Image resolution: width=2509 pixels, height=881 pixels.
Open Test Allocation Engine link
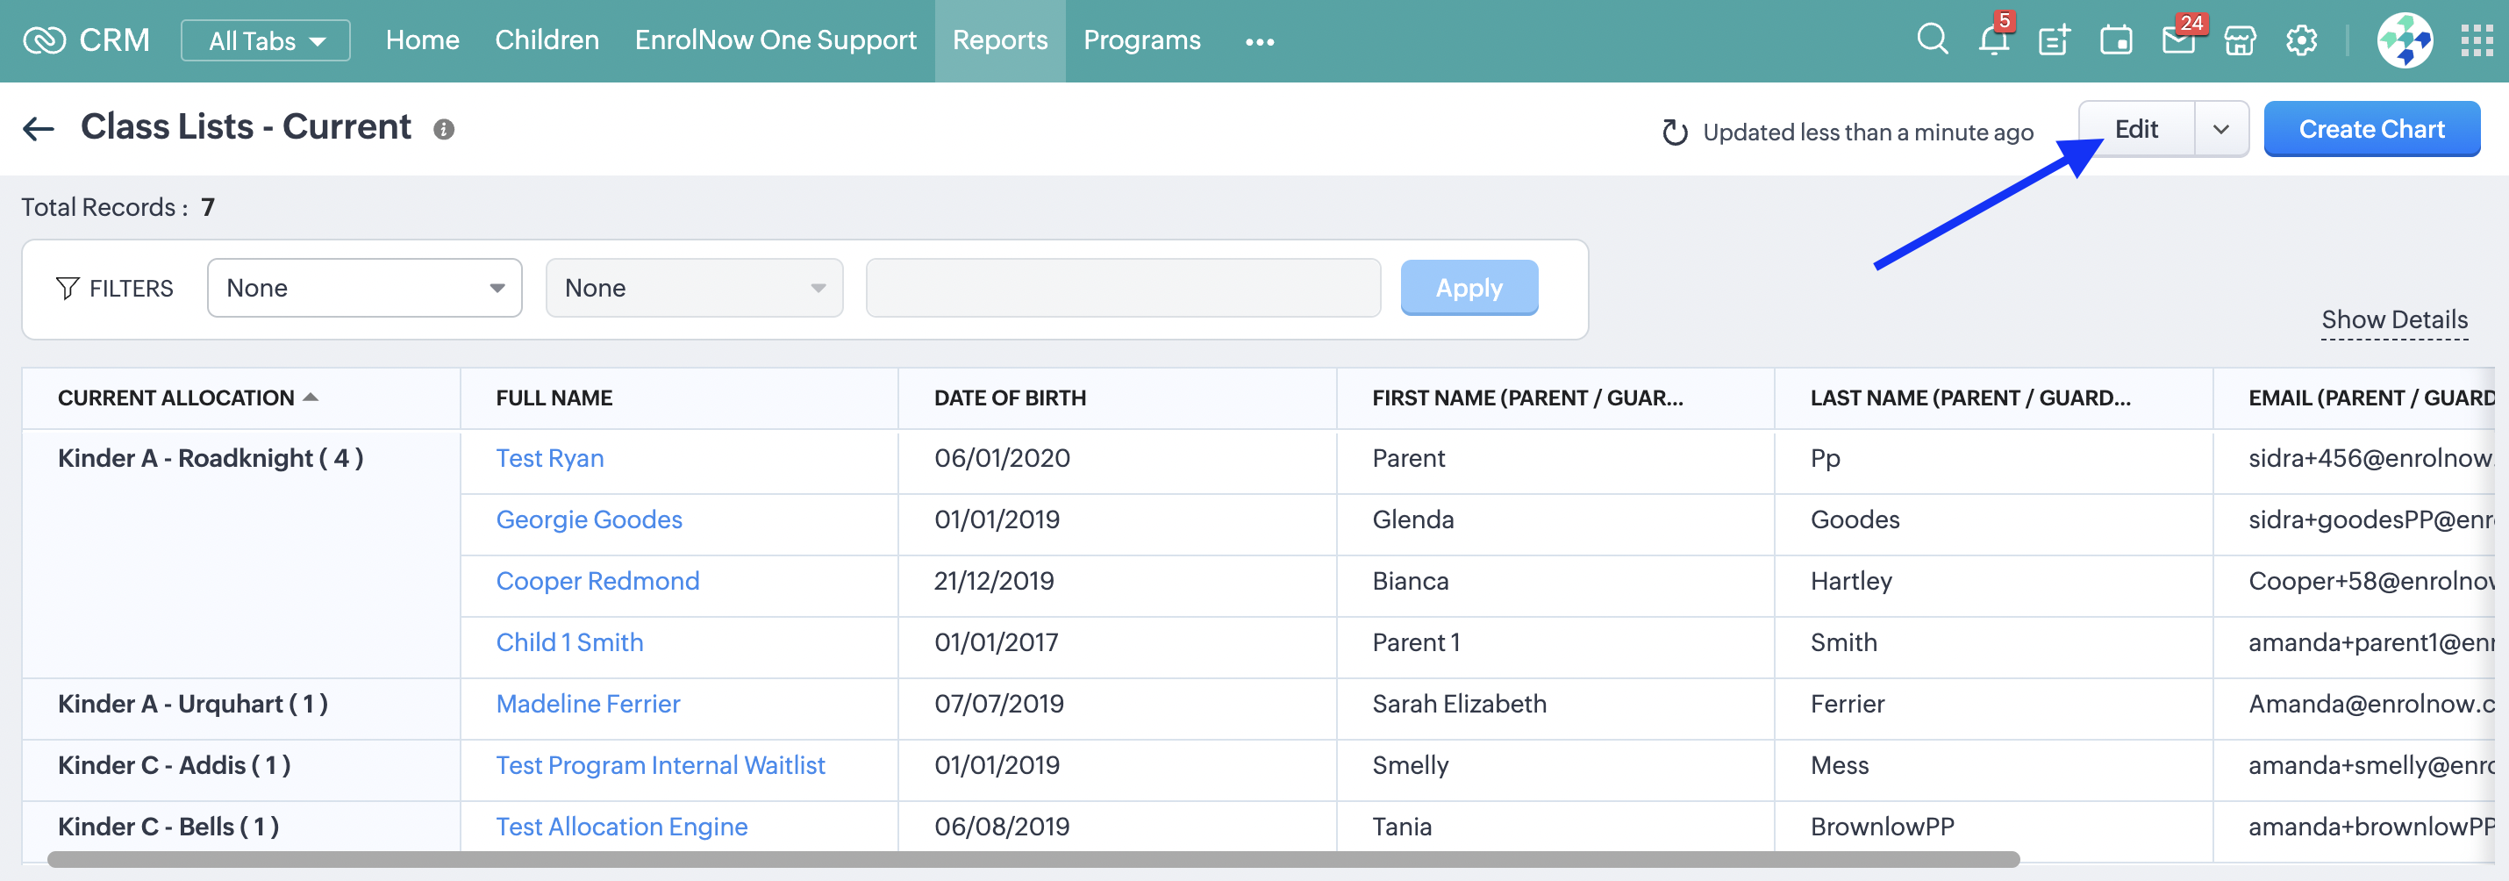coord(621,827)
